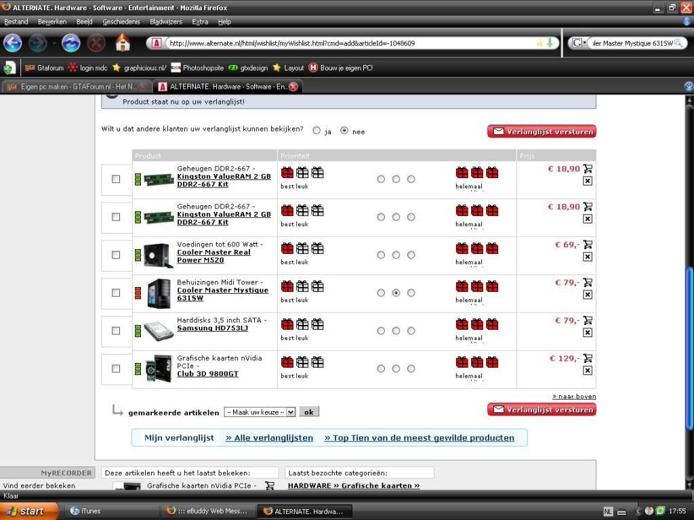Open 'Top Tien van de meest gewilde producten'

click(x=419, y=438)
